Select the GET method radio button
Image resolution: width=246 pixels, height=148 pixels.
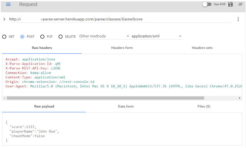tap(4, 37)
